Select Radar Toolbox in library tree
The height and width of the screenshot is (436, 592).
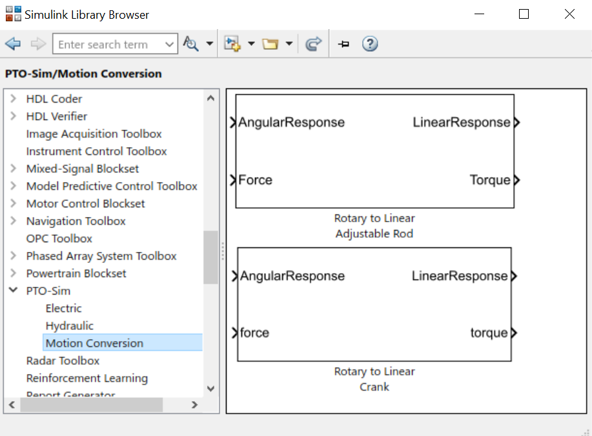pyautogui.click(x=63, y=360)
